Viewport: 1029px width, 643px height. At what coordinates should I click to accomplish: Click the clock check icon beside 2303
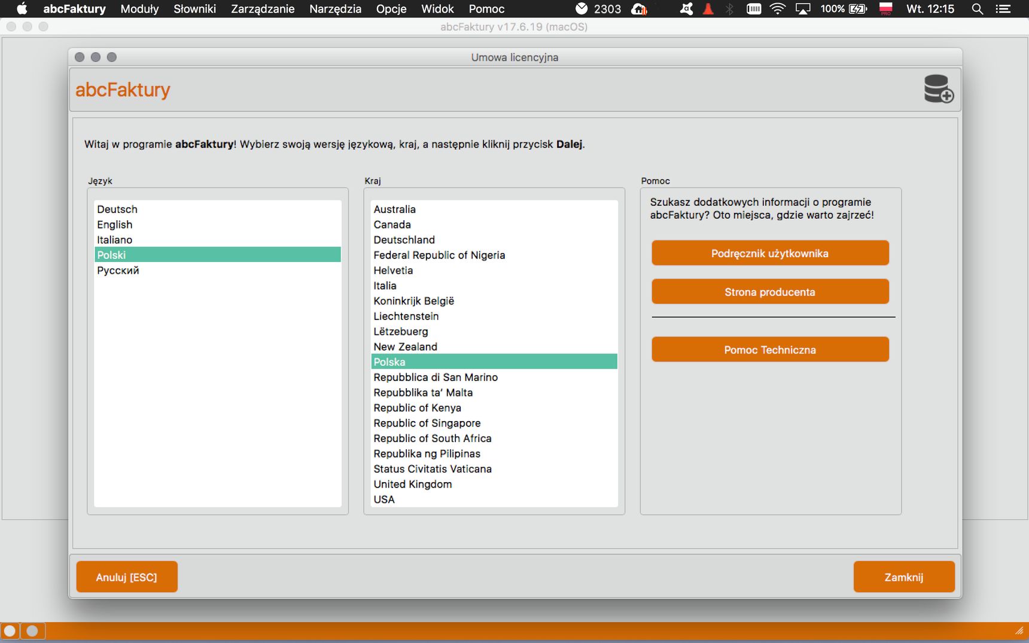pyautogui.click(x=582, y=9)
